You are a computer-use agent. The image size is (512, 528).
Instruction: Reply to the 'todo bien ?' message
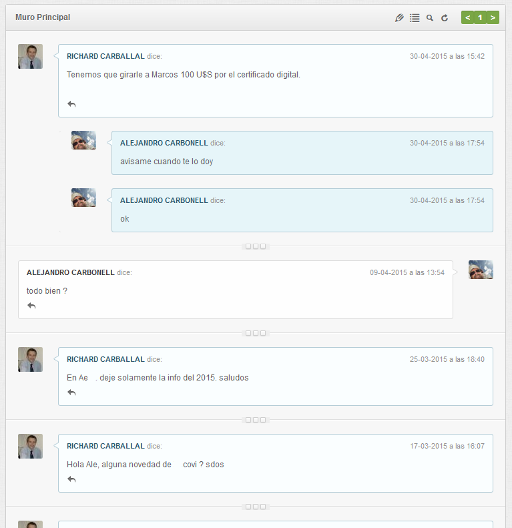[x=31, y=306]
